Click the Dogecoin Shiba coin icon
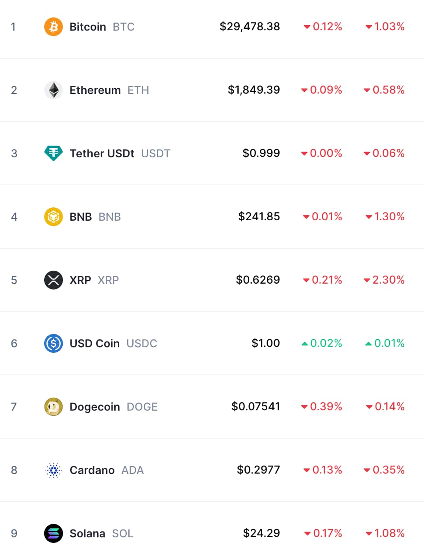Screen dimensions: 424x557 (x=54, y=407)
